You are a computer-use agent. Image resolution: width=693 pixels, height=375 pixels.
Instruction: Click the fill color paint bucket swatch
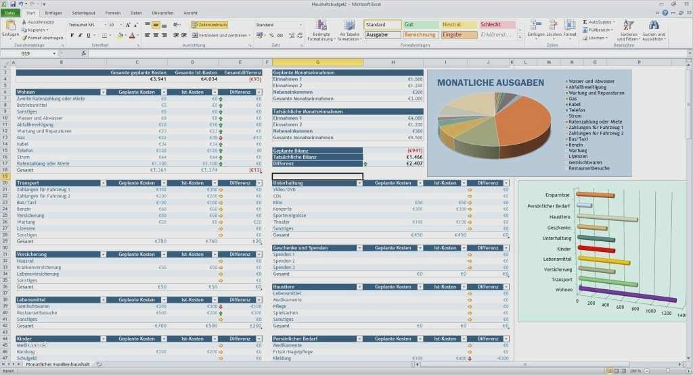pyautogui.click(x=120, y=35)
